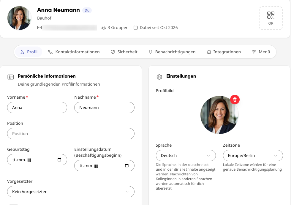Focus the Nachname input field

pos(104,108)
